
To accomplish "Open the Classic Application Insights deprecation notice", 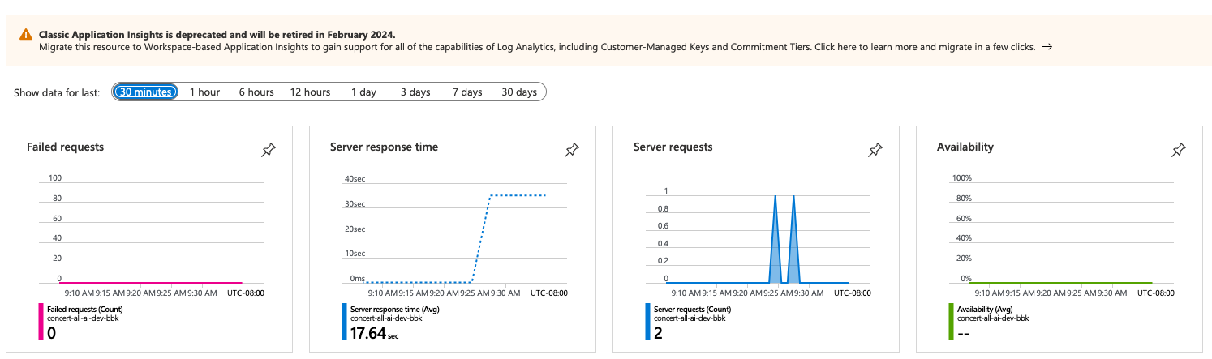I will pyautogui.click(x=217, y=35).
